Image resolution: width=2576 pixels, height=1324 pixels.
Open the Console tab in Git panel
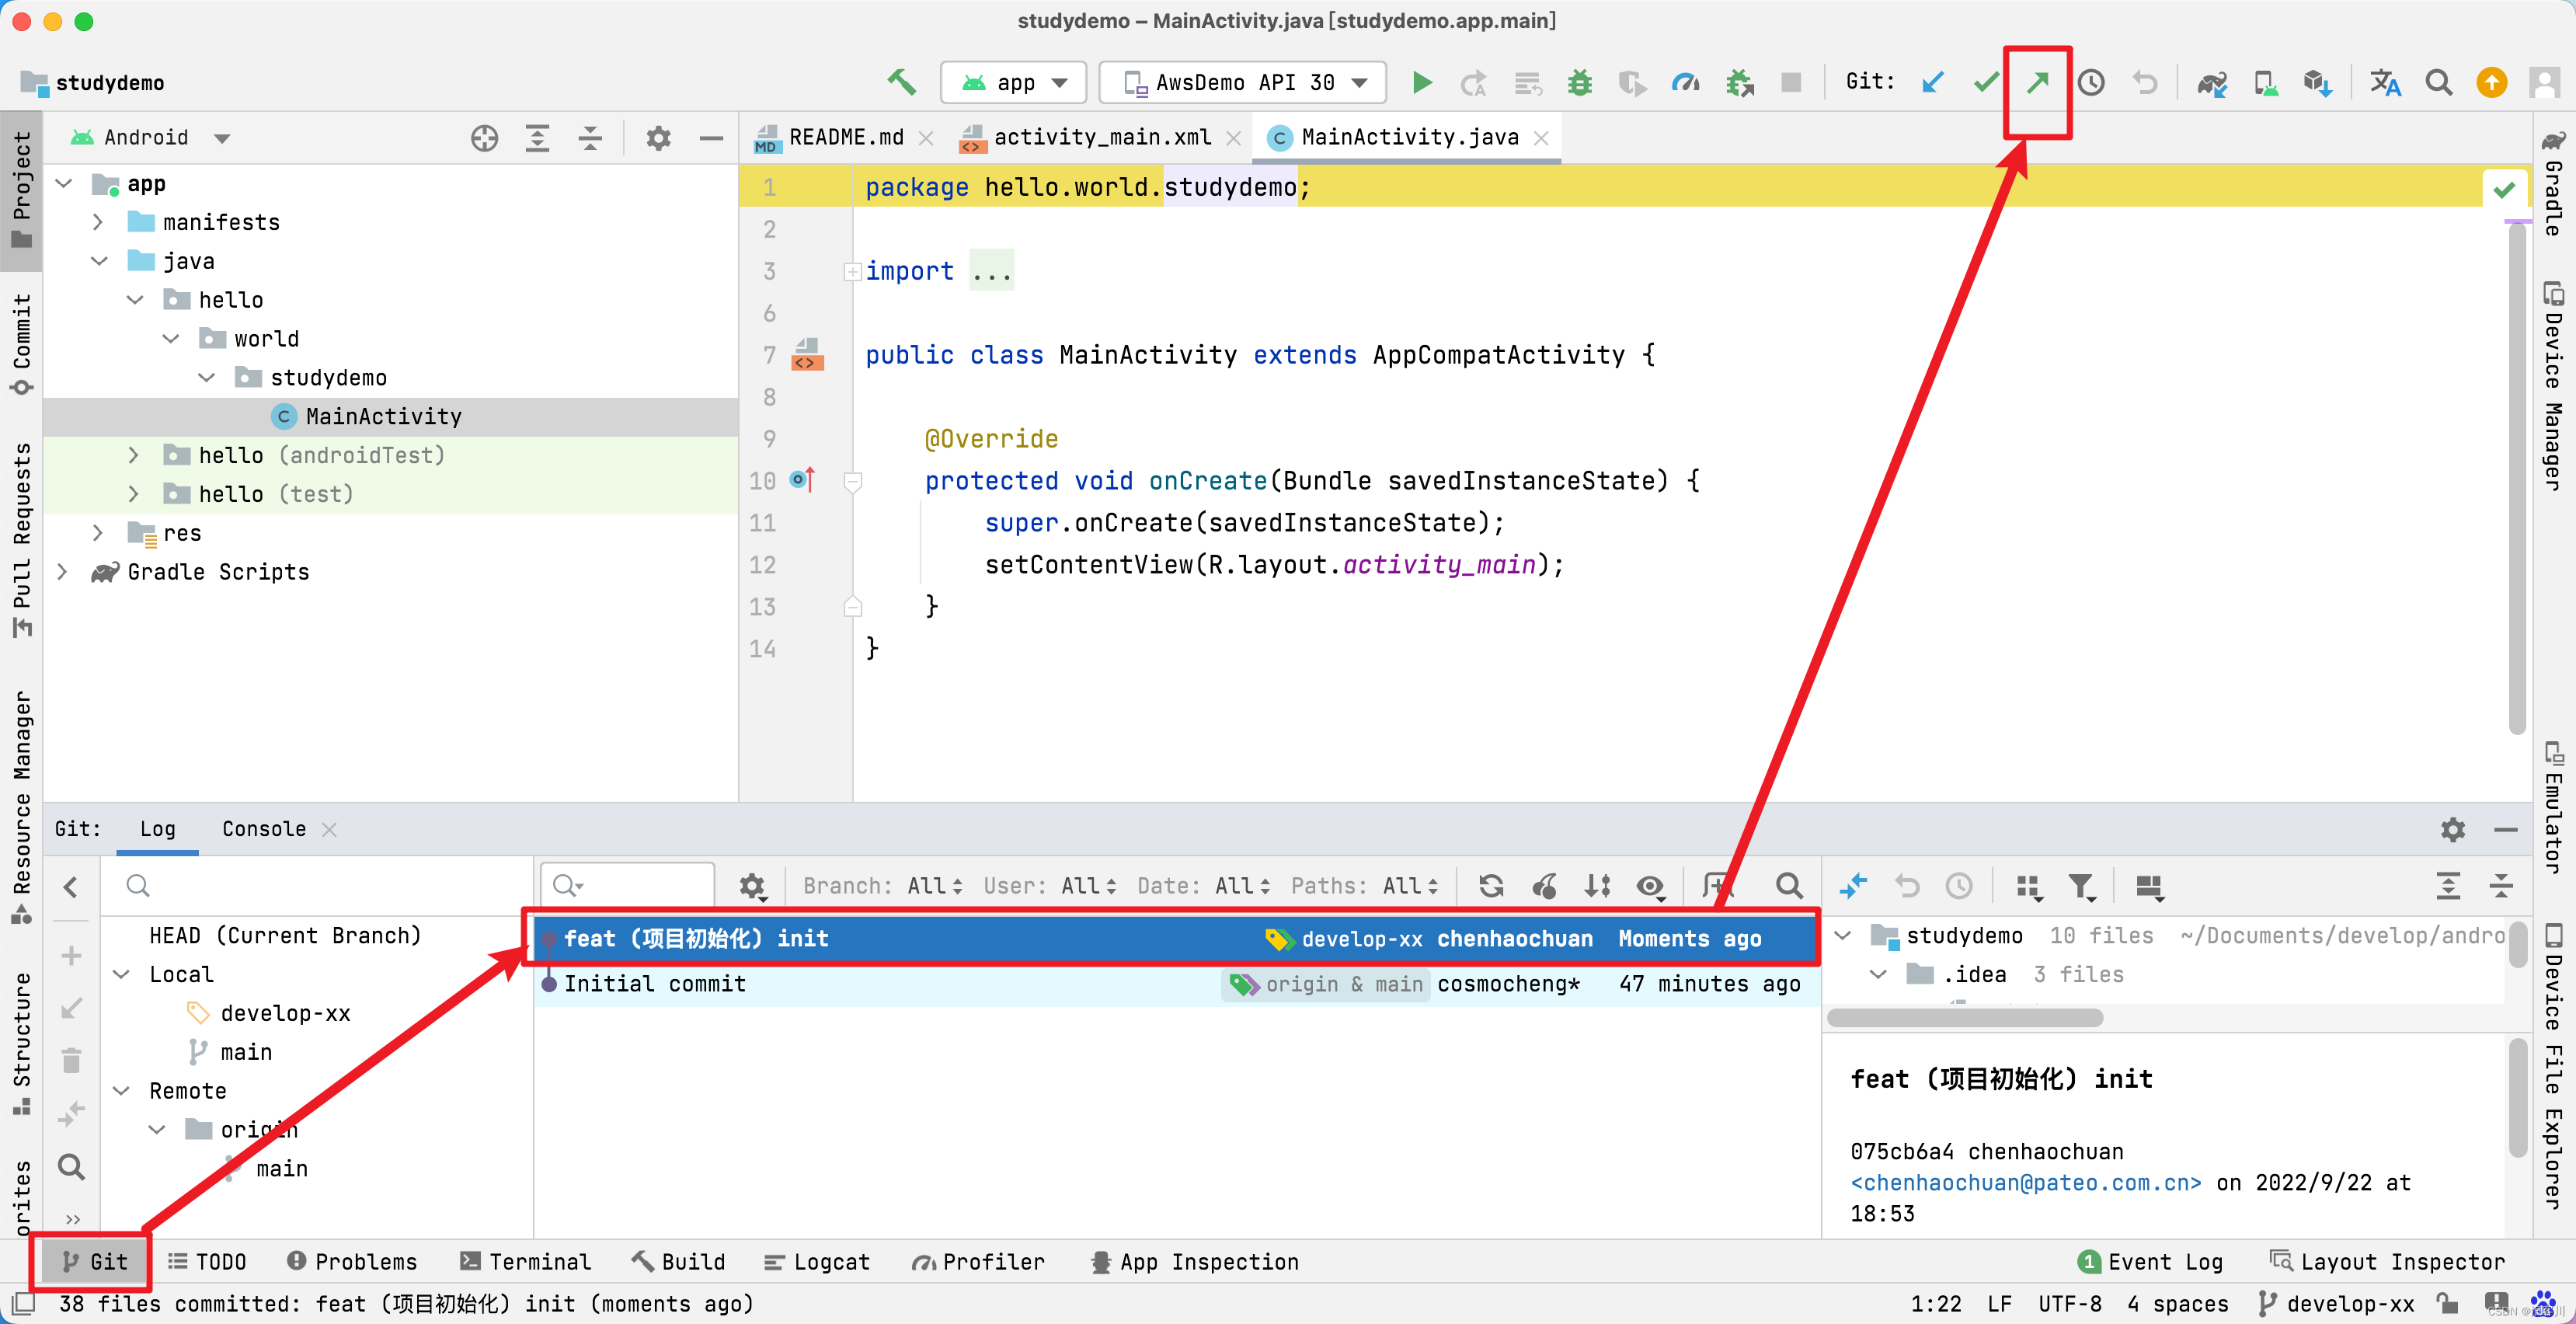tap(264, 829)
